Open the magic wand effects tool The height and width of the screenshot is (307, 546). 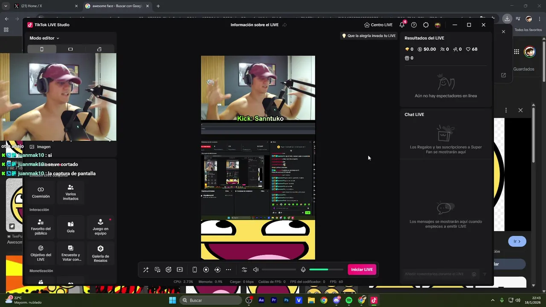pyautogui.click(x=146, y=269)
